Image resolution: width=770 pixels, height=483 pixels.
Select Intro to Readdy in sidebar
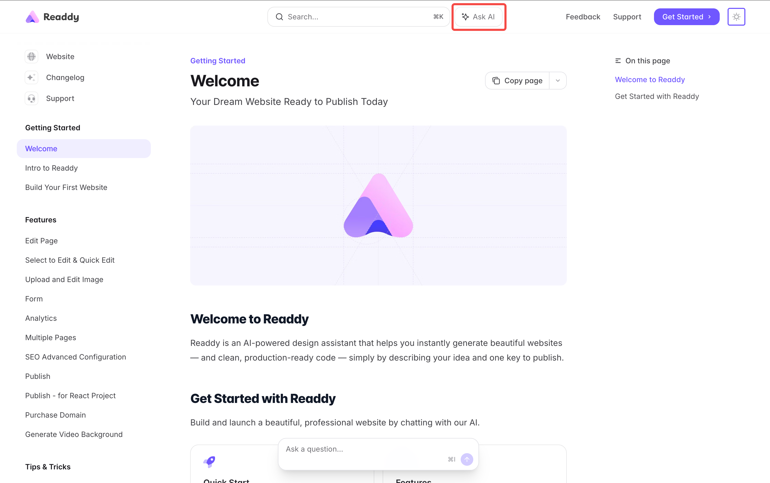(52, 168)
